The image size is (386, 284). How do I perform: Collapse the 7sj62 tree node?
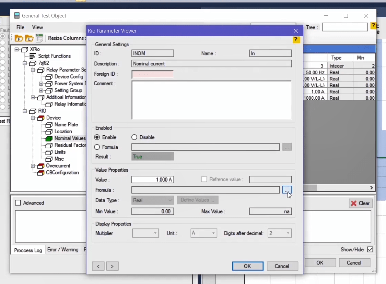tap(25, 63)
